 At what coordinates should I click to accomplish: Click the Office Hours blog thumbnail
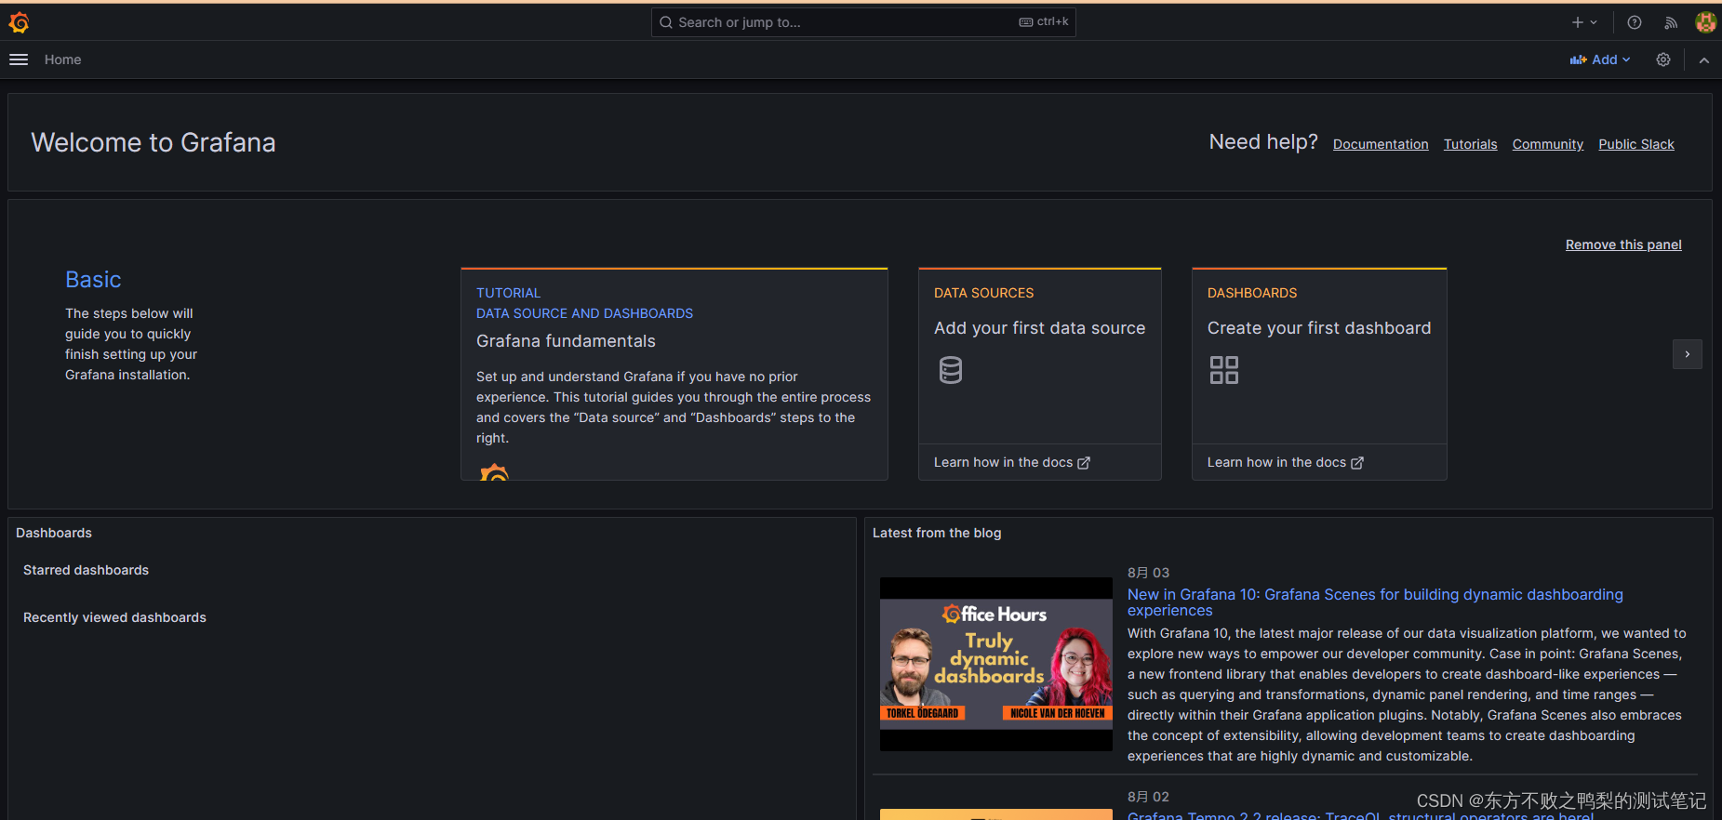coord(996,665)
